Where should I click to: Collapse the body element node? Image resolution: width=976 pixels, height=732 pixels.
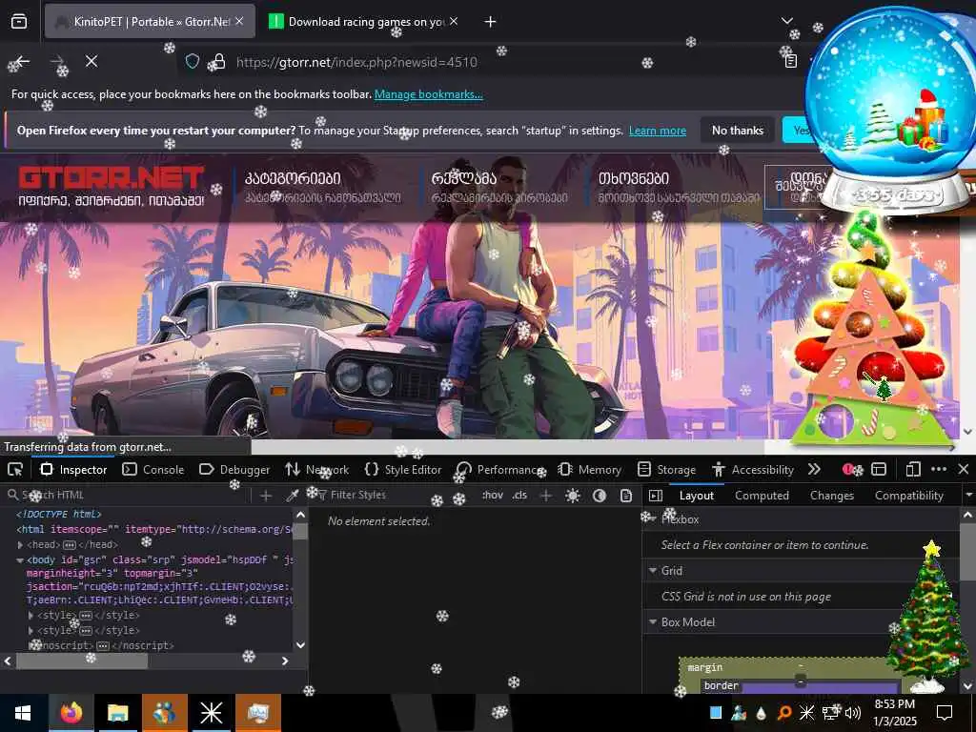tap(21, 560)
